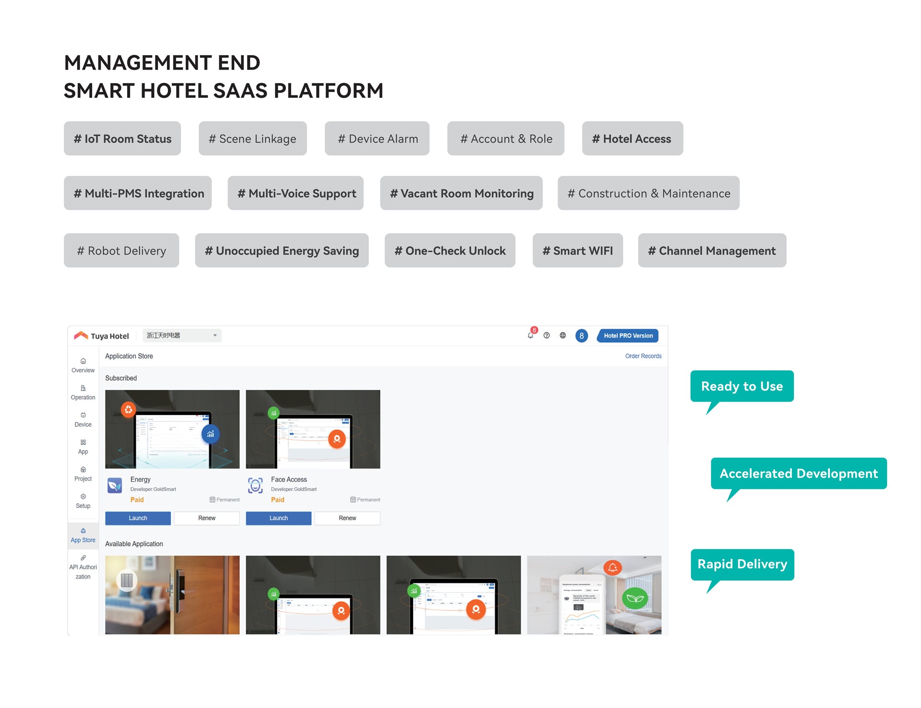Click the Hotel PRO Version button

628,336
